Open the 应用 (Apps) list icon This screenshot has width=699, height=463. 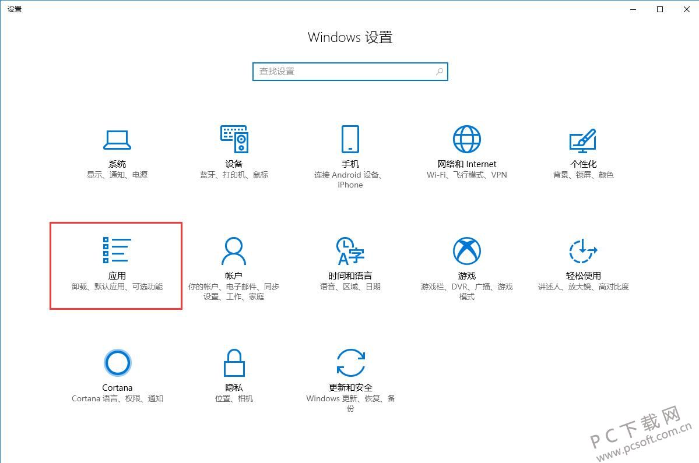pyautogui.click(x=117, y=249)
